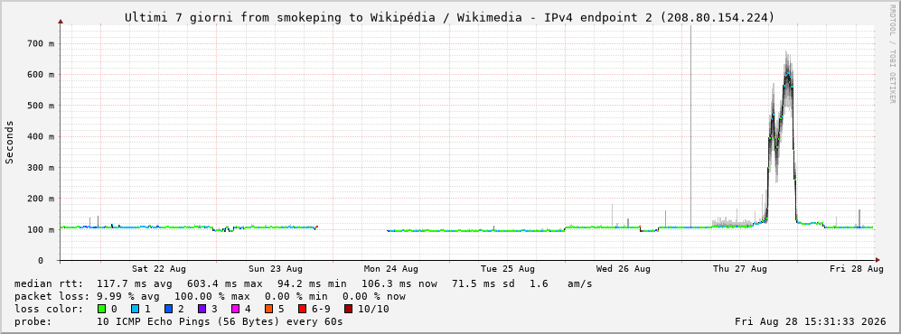Click the Mon 24 Aug axis label
The image size is (901, 334).
pos(390,269)
